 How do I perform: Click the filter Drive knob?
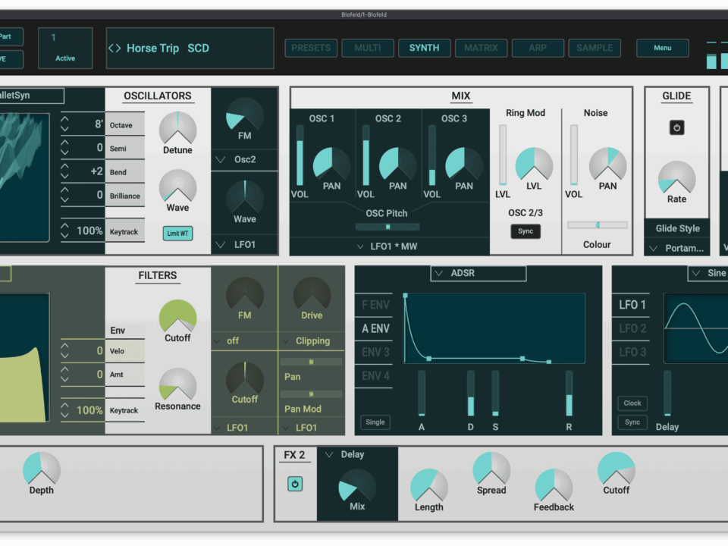pos(312,293)
